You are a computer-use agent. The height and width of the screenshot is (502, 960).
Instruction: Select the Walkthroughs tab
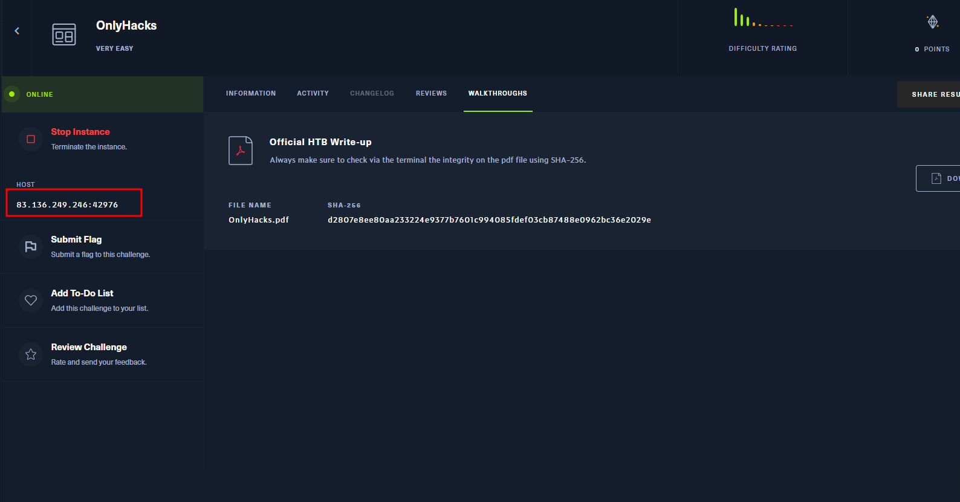(x=498, y=93)
